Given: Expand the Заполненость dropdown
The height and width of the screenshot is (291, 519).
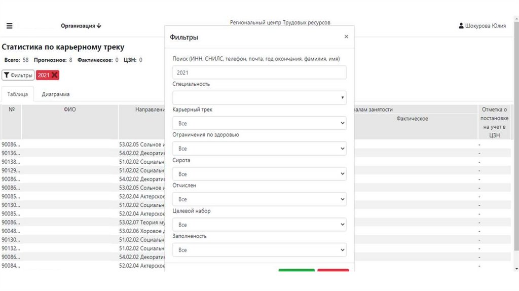Looking at the screenshot, I should tap(259, 250).
